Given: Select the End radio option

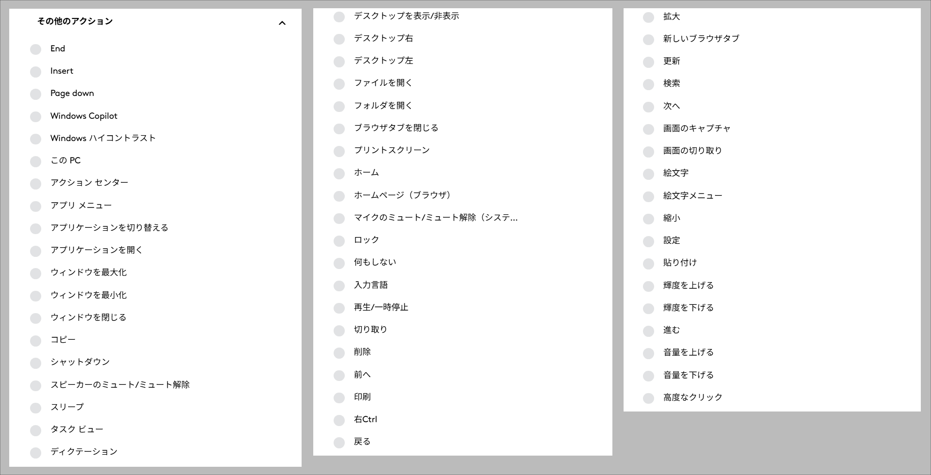Looking at the screenshot, I should [x=35, y=49].
